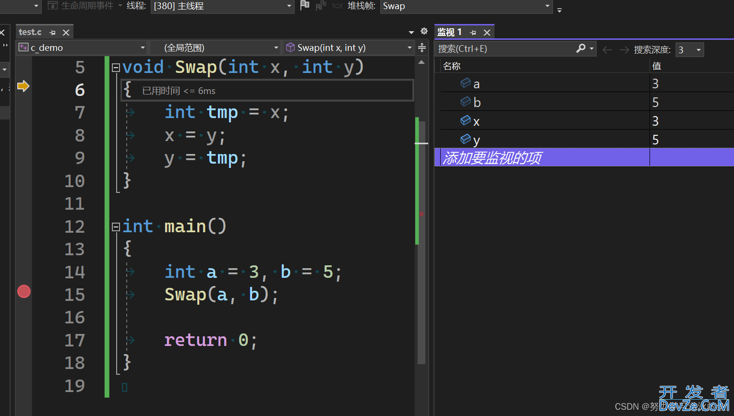Close the 监视 1 watch window
Image resolution: width=734 pixels, height=416 pixels.
(x=487, y=33)
